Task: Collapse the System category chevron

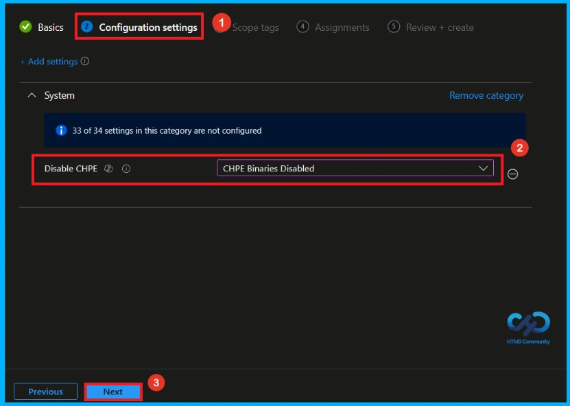Action: 32,95
